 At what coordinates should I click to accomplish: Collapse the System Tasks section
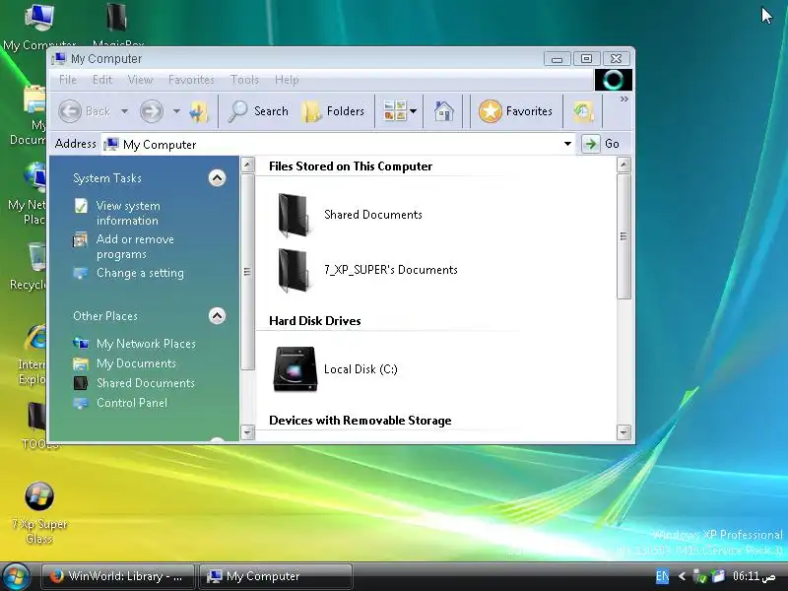point(217,178)
